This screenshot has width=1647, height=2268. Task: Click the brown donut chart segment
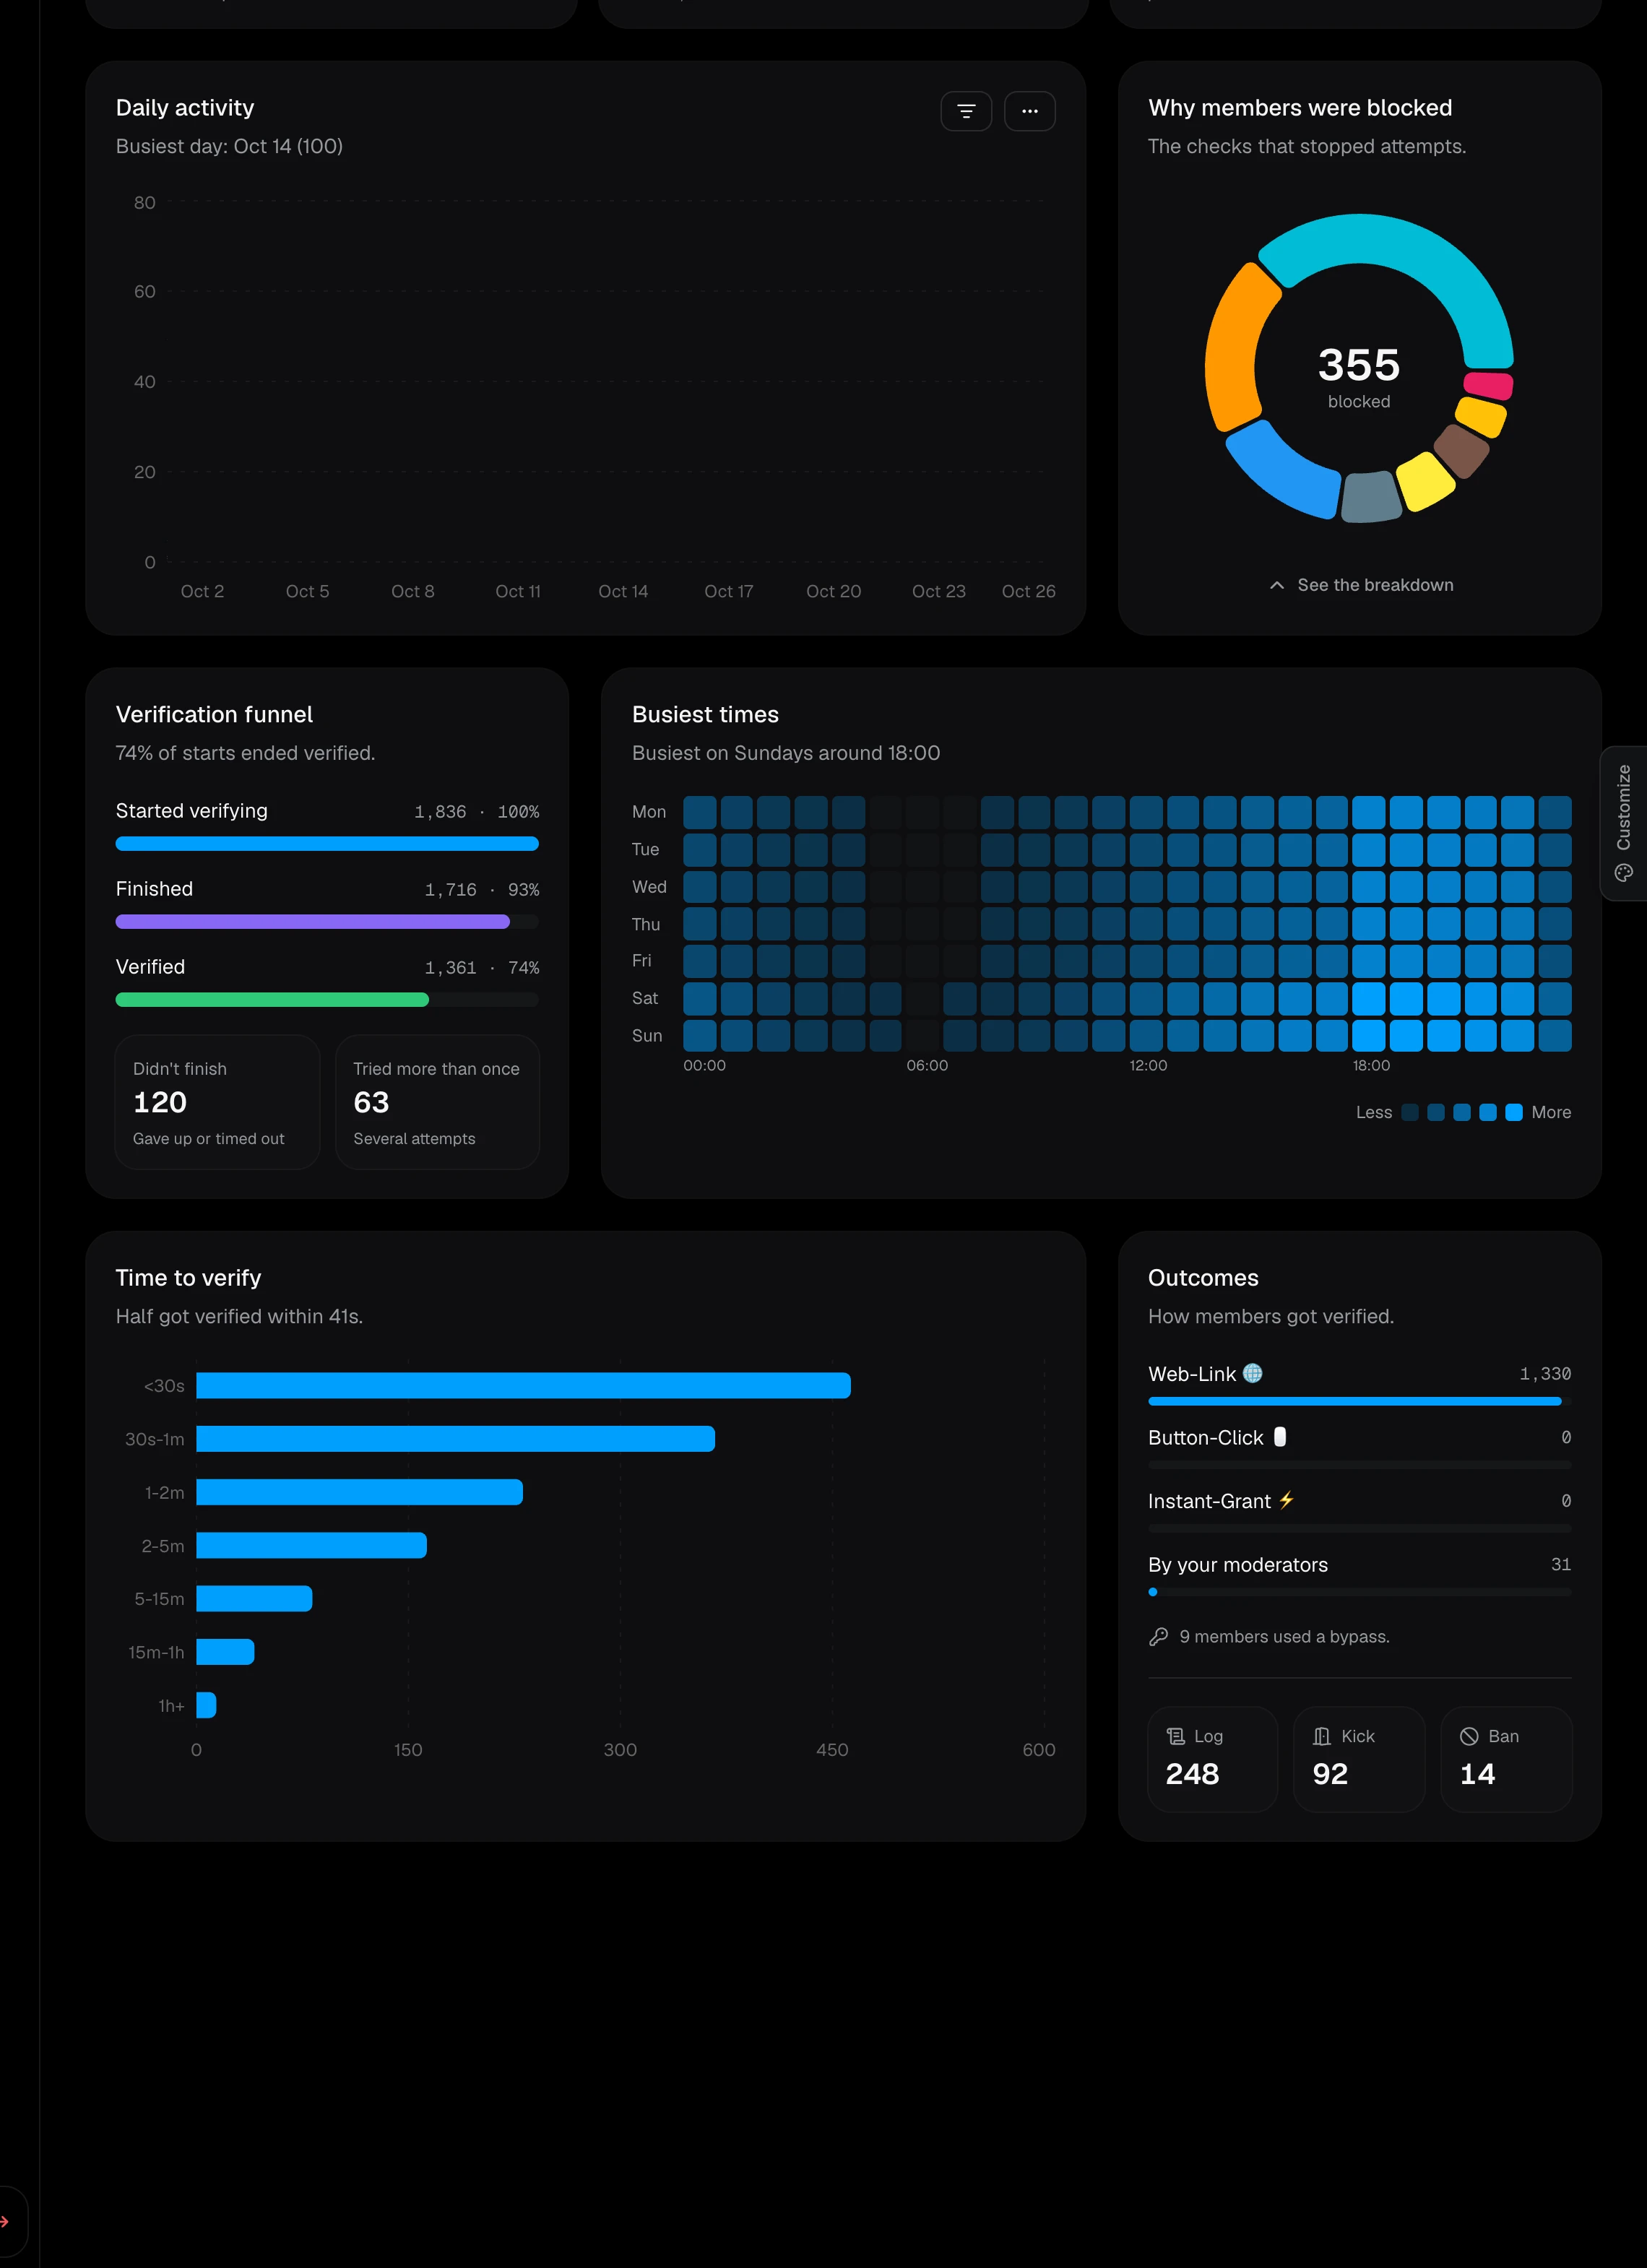[x=1462, y=450]
